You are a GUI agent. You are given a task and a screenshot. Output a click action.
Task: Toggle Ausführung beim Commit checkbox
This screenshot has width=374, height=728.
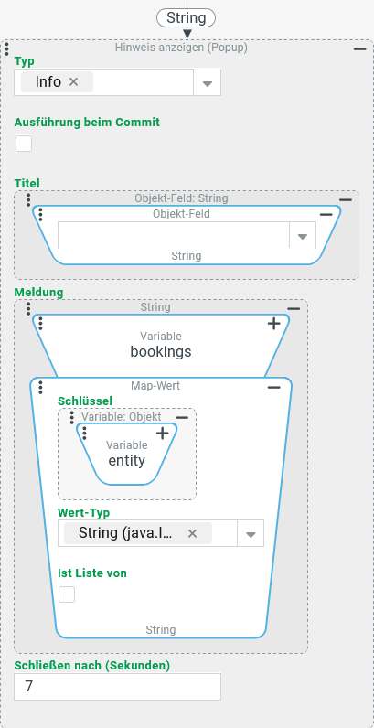coord(24,144)
